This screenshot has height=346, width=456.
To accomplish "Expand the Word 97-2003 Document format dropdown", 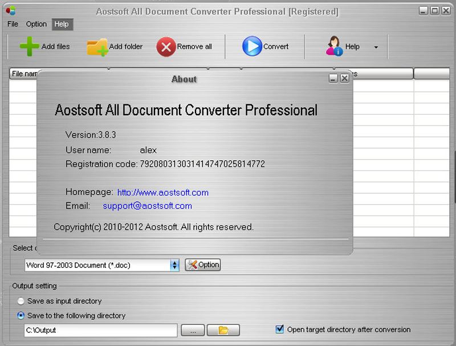I will click(x=174, y=265).
